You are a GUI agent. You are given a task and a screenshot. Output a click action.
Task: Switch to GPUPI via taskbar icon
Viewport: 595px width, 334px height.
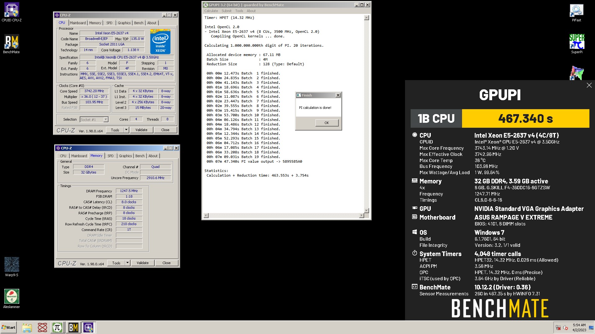pyautogui.click(x=57, y=328)
